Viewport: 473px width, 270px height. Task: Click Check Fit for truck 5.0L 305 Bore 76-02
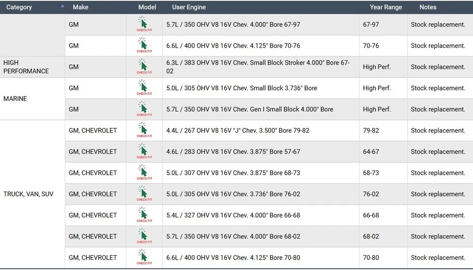coord(144,194)
